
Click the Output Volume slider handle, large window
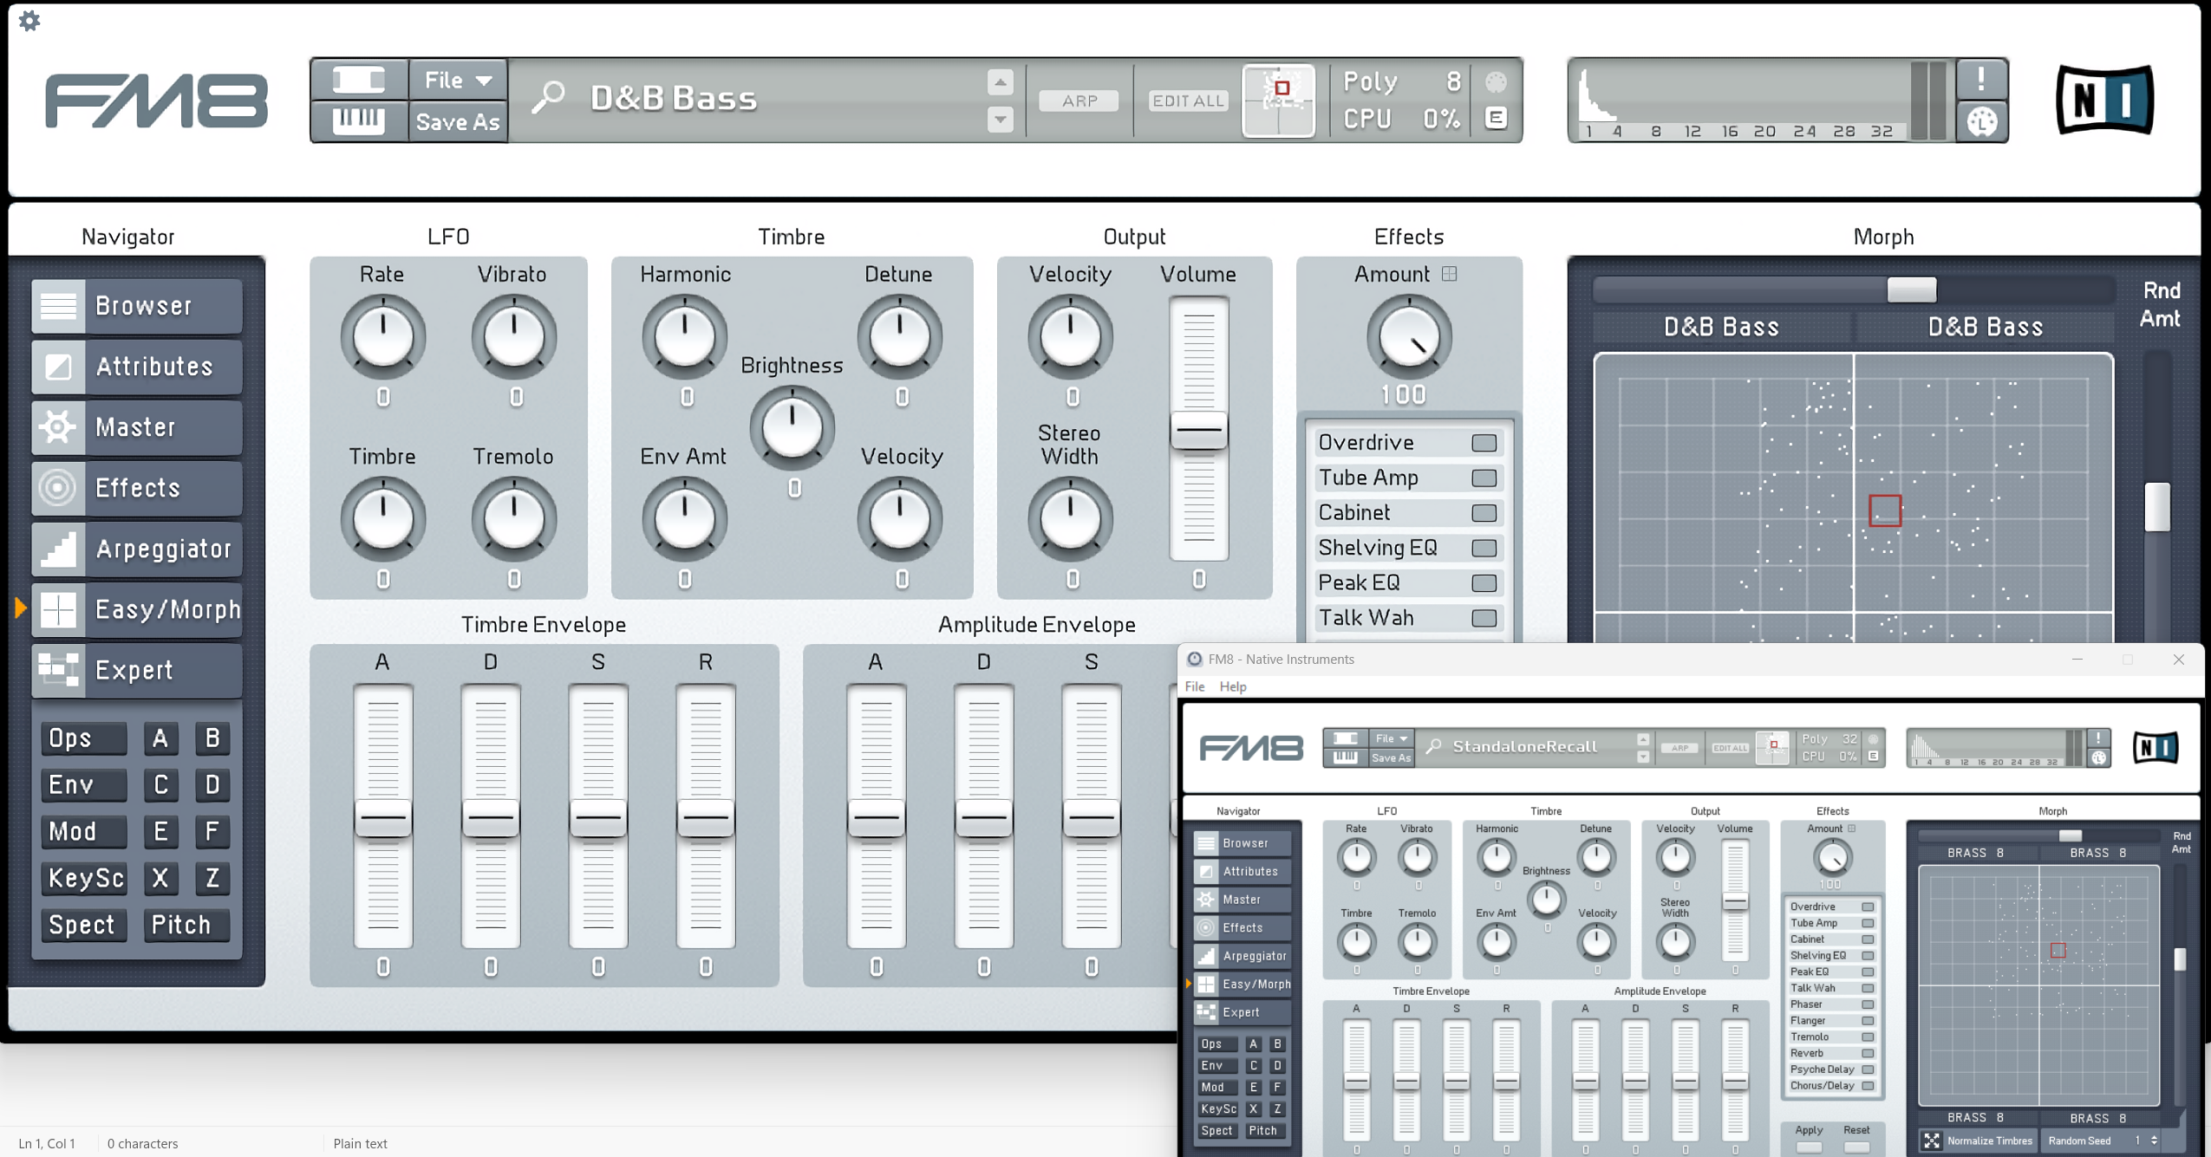[1198, 431]
